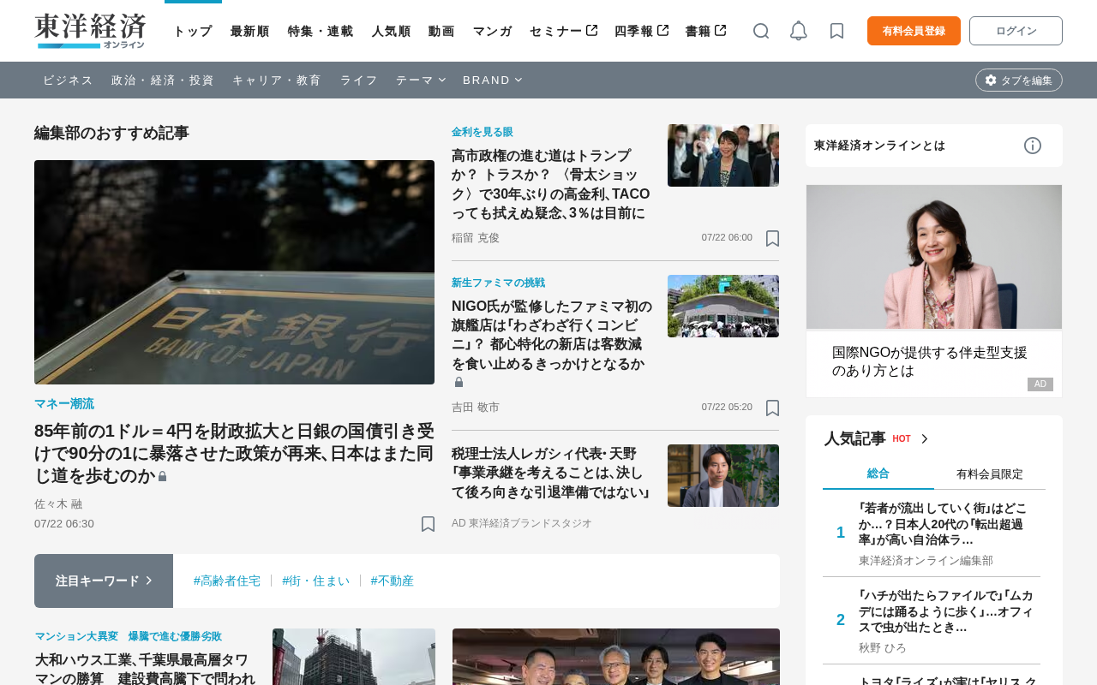Switch to the 総合 ranking tab

878,474
